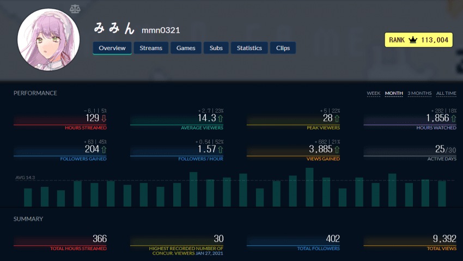The width and height of the screenshot is (463, 261).
Task: Click Total Views value 9,392
Action: click(444, 239)
